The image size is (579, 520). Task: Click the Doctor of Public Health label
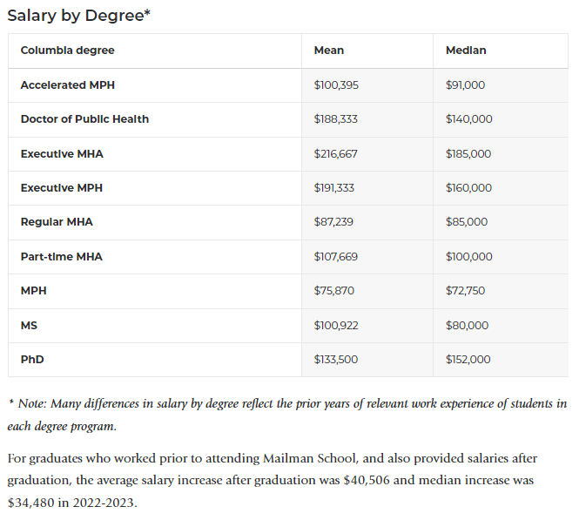pyautogui.click(x=84, y=119)
